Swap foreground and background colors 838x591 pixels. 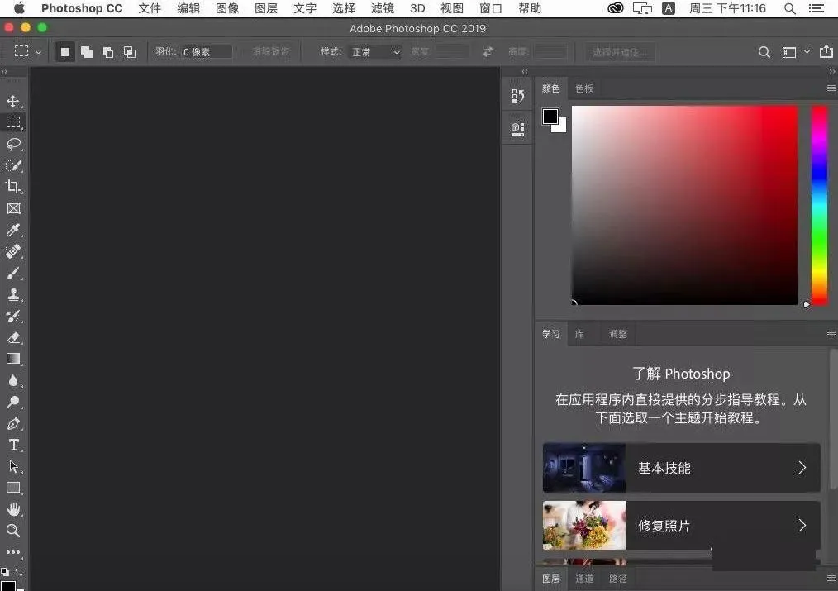[x=19, y=572]
